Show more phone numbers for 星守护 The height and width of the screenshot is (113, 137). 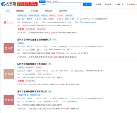pos(39,50)
